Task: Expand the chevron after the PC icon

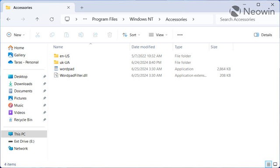Action: [x=76, y=19]
